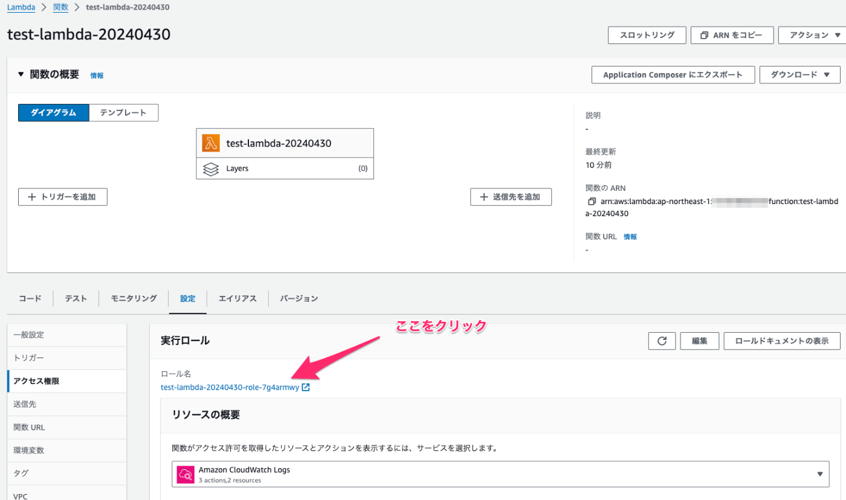Select 送信先 in the side menu
The image size is (846, 500).
coord(66,404)
